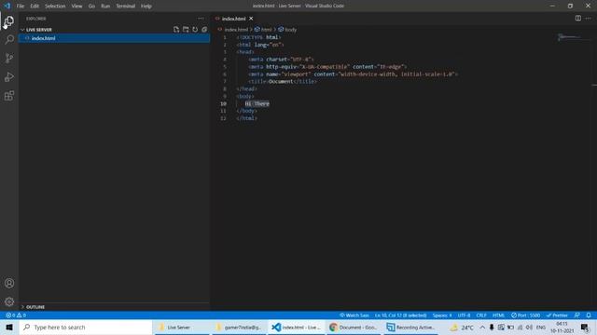The image size is (597, 335).
Task: Open the Run menu
Action: coord(105,7)
